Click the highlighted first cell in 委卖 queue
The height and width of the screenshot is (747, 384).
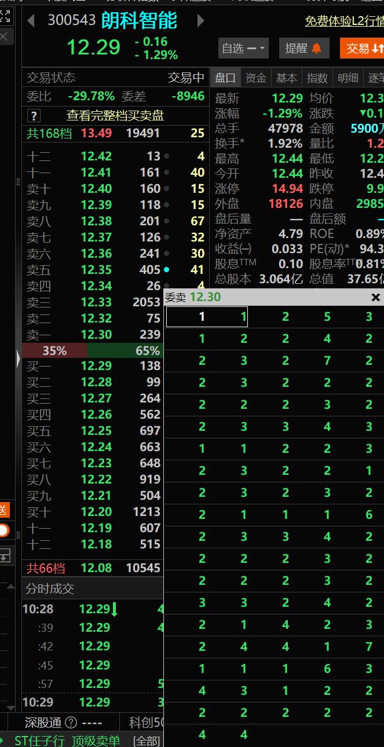pos(207,317)
